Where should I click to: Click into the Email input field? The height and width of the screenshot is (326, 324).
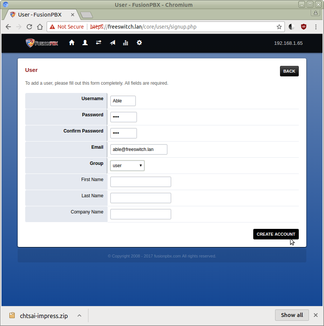pyautogui.click(x=138, y=149)
